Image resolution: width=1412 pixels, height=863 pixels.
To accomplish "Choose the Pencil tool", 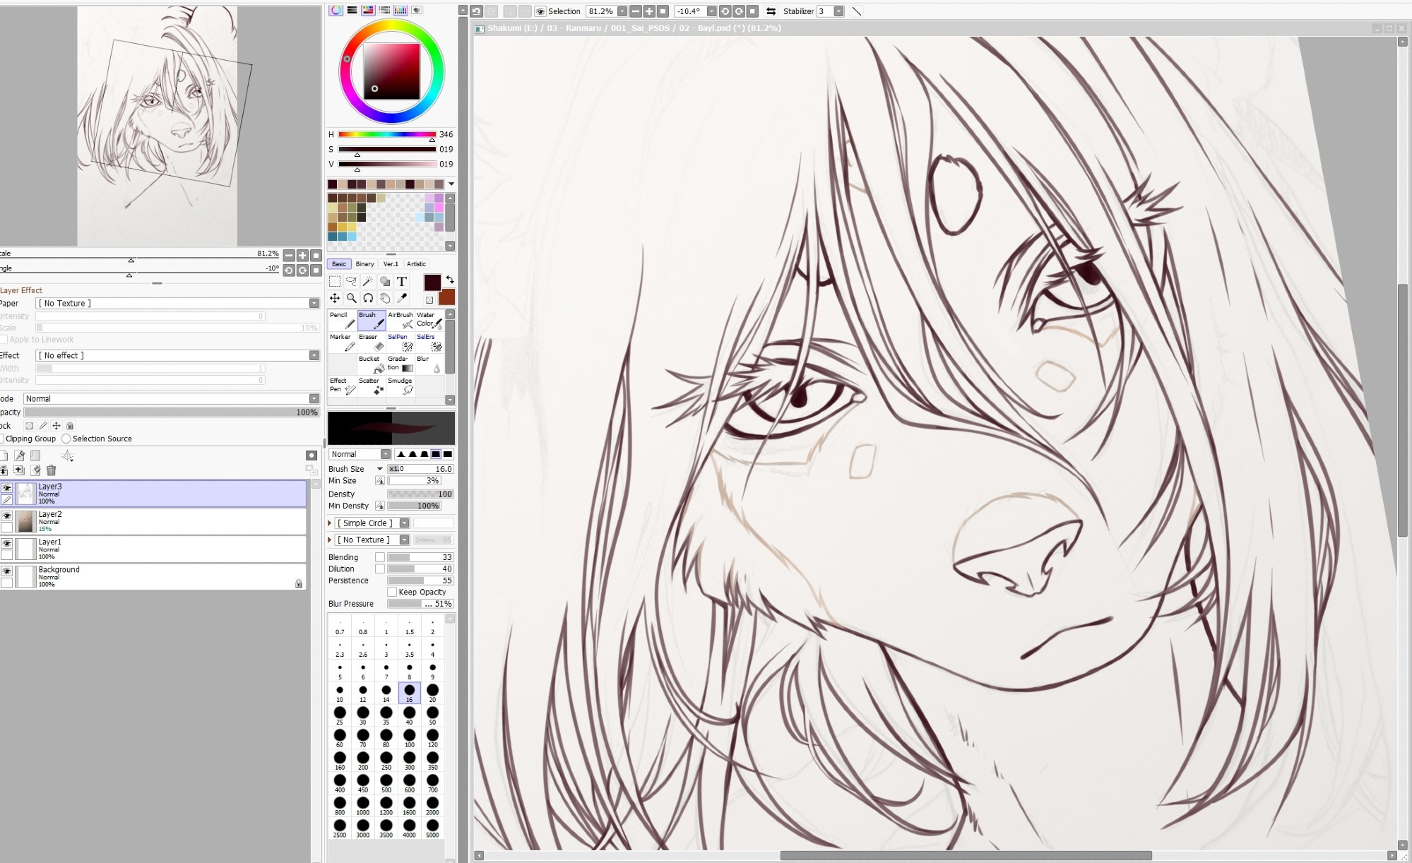I will click(343, 321).
